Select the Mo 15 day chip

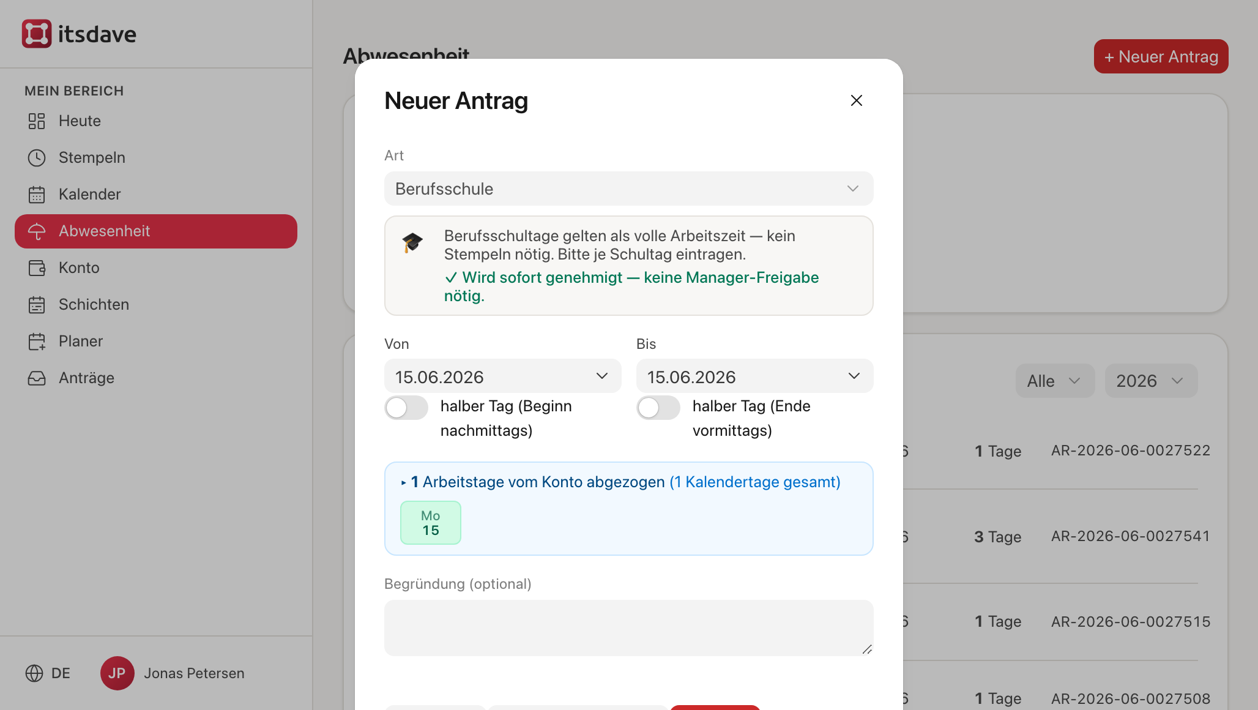(431, 523)
